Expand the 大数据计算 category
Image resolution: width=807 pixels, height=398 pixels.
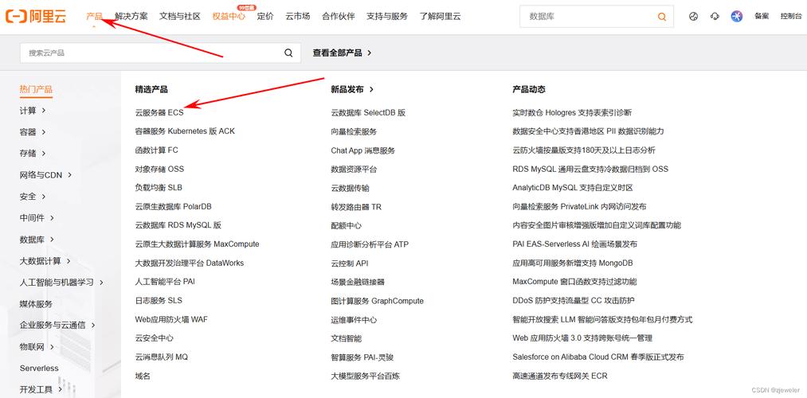(x=45, y=261)
